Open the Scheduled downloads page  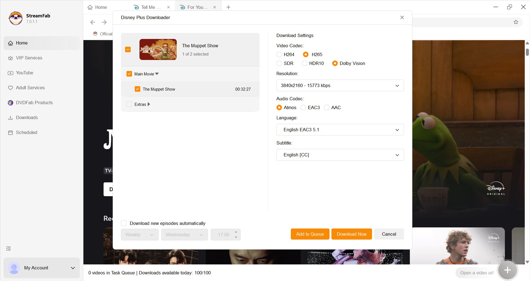(27, 132)
